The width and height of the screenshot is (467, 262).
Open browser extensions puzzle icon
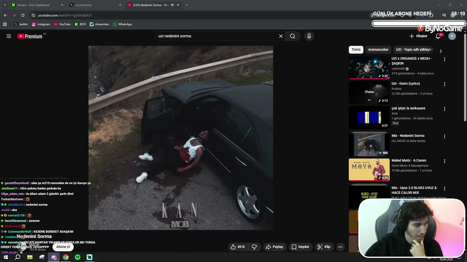(x=431, y=15)
